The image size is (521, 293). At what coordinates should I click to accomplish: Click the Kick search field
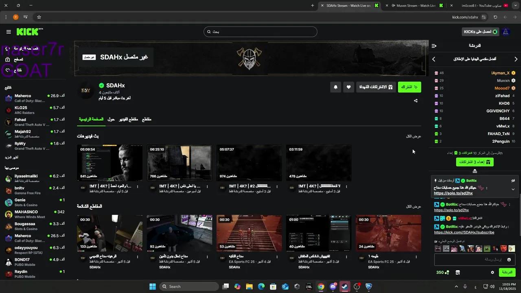[x=260, y=32]
